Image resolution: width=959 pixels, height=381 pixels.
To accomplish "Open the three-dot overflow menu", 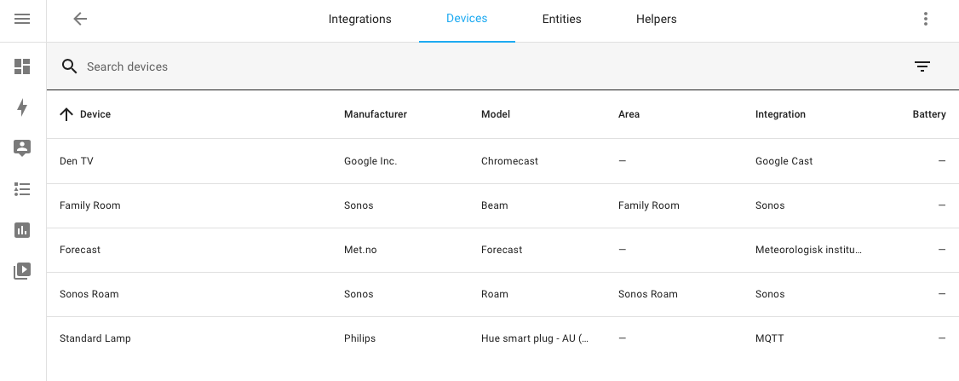I will [925, 19].
